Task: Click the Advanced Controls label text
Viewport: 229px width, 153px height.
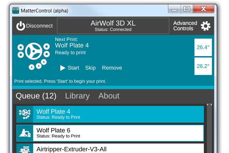Action: pyautogui.click(x=185, y=26)
